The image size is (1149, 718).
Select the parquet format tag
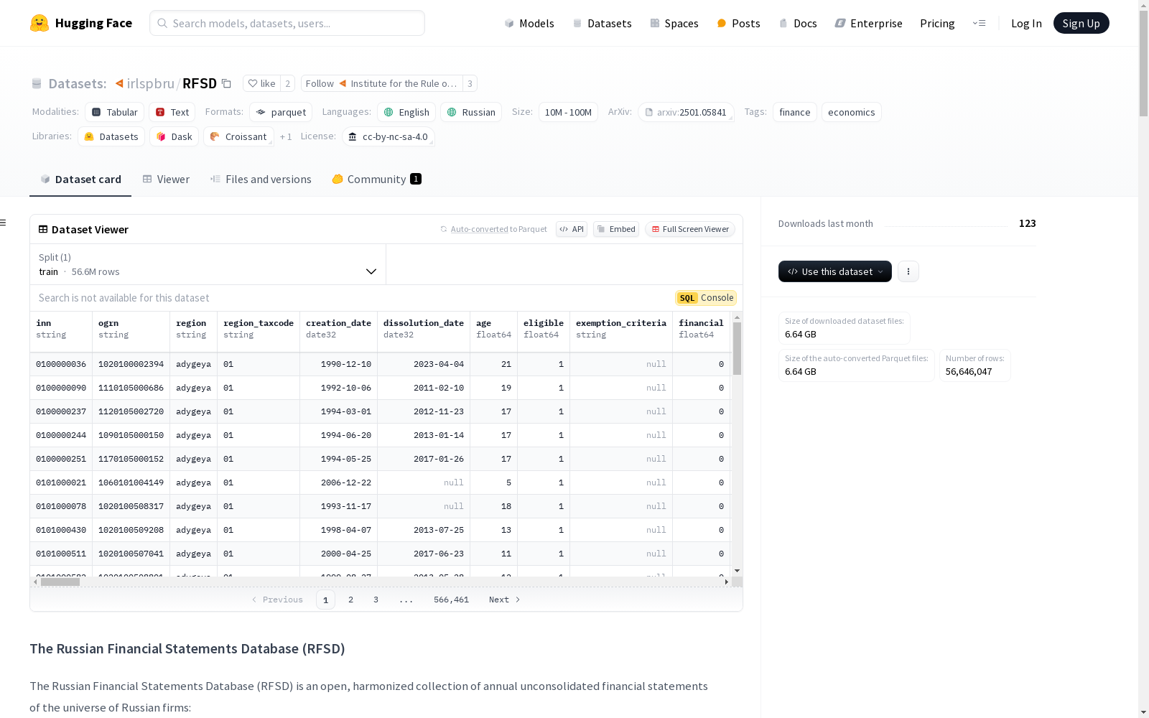[281, 112]
